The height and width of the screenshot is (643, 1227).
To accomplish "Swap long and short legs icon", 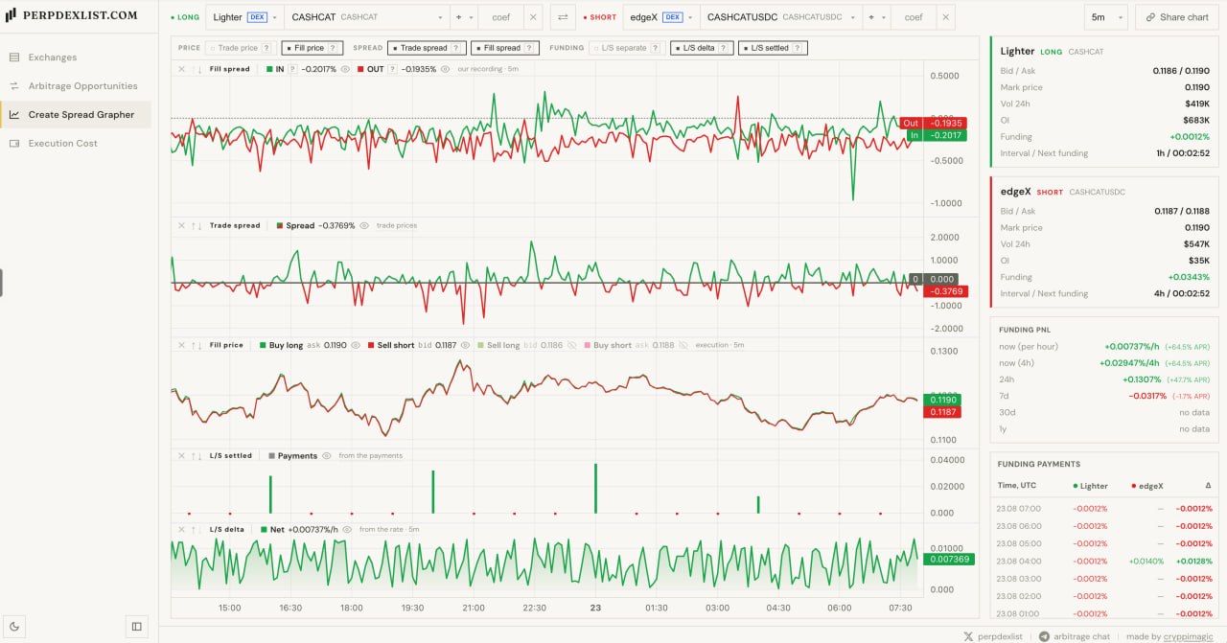I will (562, 17).
